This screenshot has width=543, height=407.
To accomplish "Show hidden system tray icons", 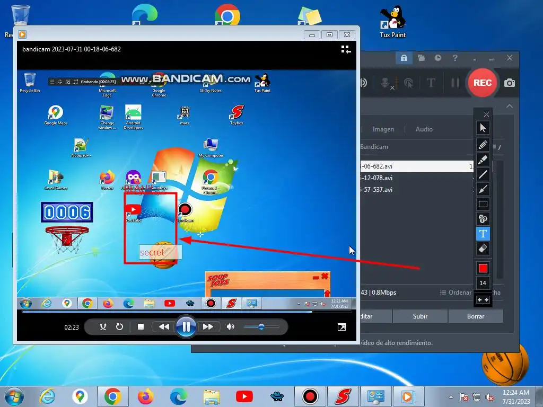I will [451, 397].
